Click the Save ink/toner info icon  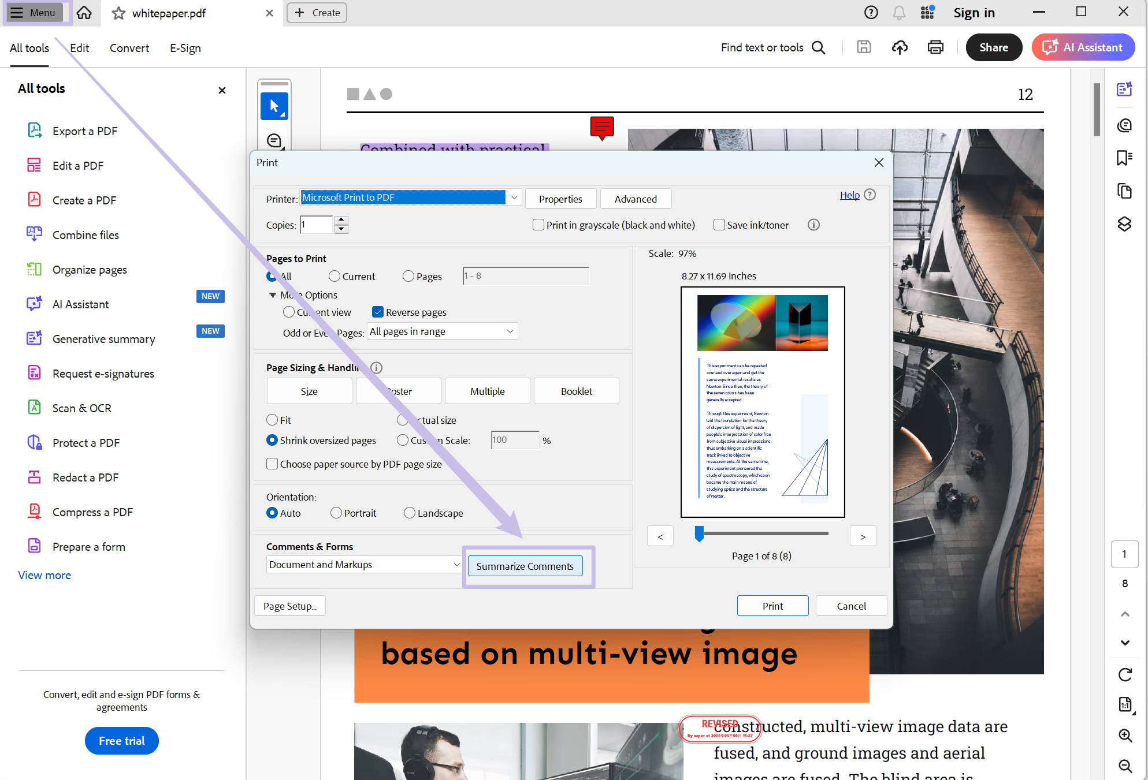[813, 225]
